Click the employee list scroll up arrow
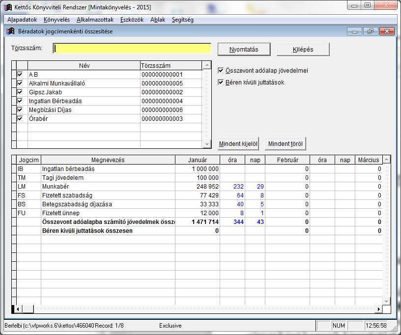The width and height of the screenshot is (401, 335). [x=206, y=65]
